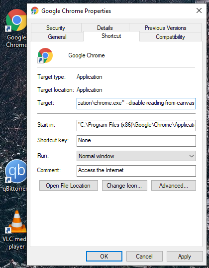Viewport: 209px width, 268px height.
Task: Click the Change Icon... button
Action: (x=124, y=186)
